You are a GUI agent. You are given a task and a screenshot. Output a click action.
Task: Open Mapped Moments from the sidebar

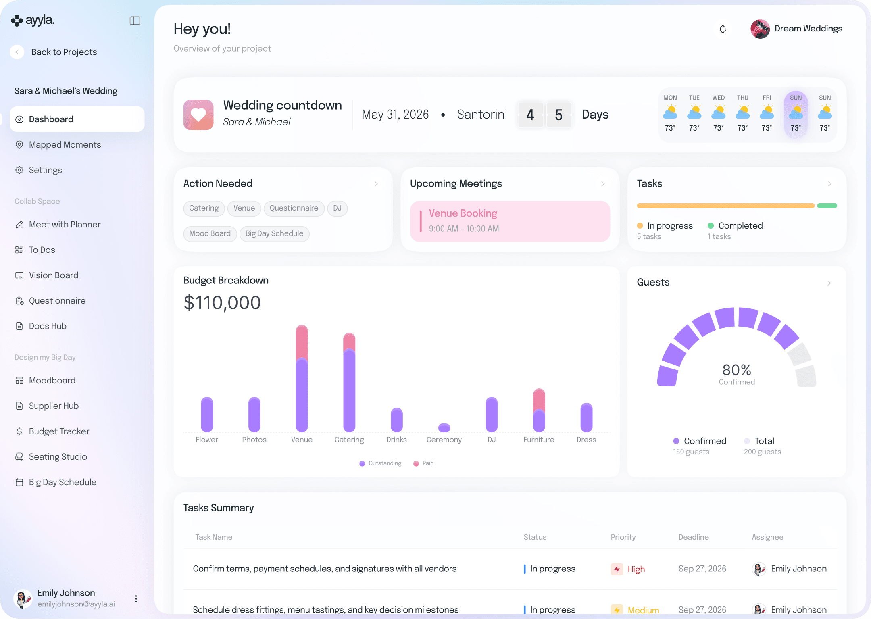pyautogui.click(x=65, y=144)
